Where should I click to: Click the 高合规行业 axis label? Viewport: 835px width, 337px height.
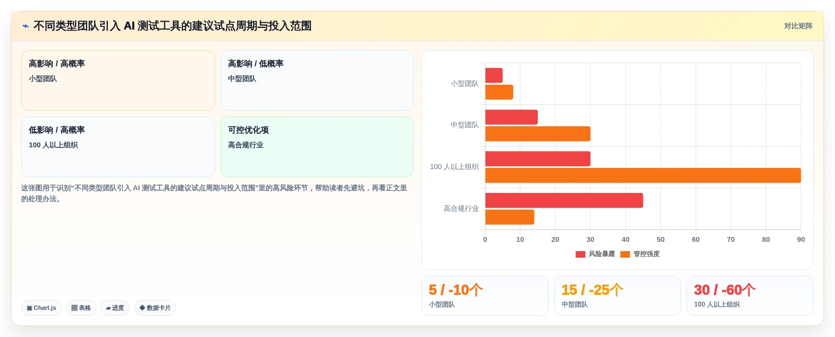[461, 209]
